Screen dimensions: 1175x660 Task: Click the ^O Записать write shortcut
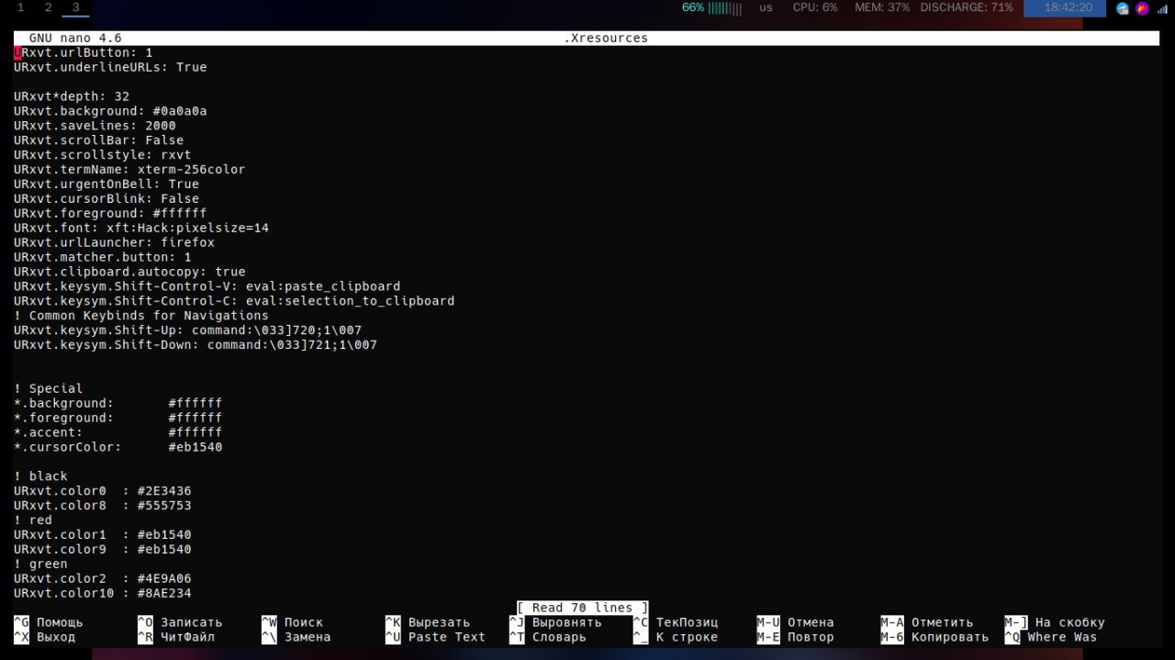pos(180,622)
